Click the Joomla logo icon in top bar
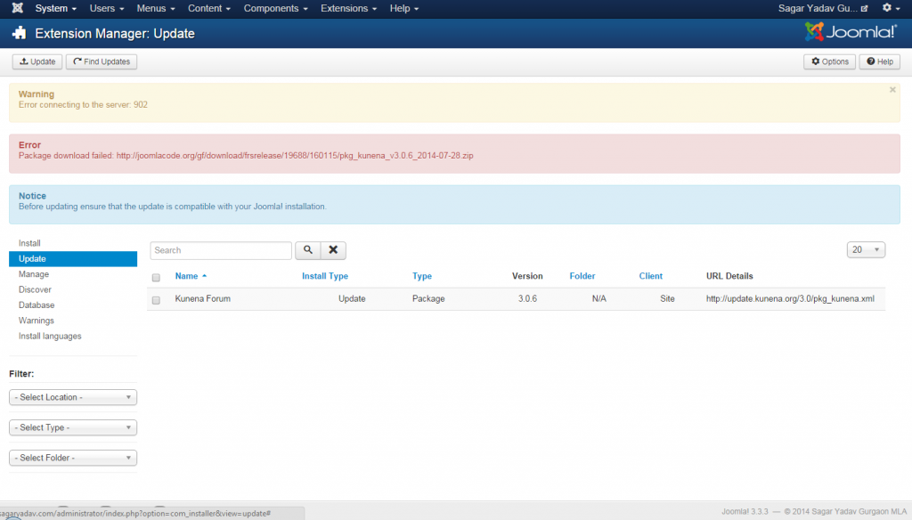The width and height of the screenshot is (912, 520). (18, 8)
